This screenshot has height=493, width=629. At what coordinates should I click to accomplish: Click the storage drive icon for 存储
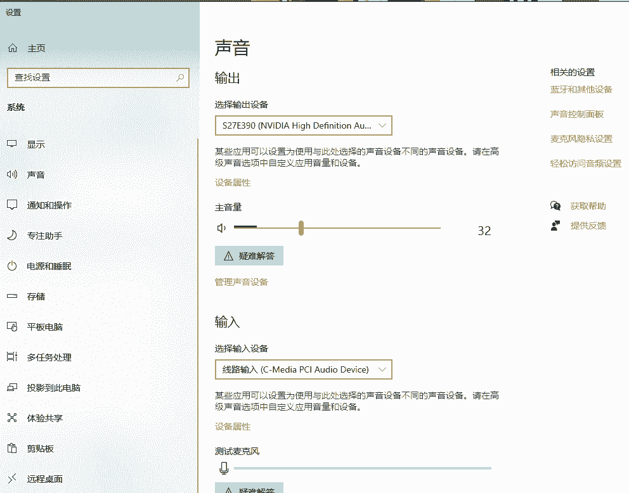12,296
